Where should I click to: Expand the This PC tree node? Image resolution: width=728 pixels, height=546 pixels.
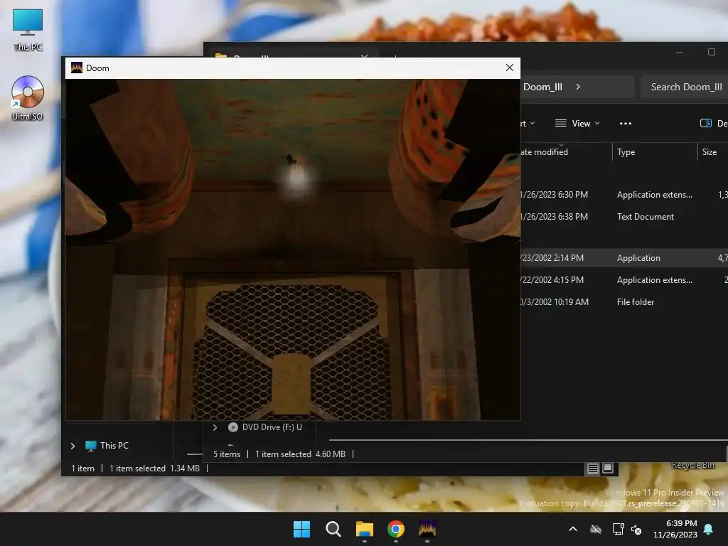pos(73,446)
